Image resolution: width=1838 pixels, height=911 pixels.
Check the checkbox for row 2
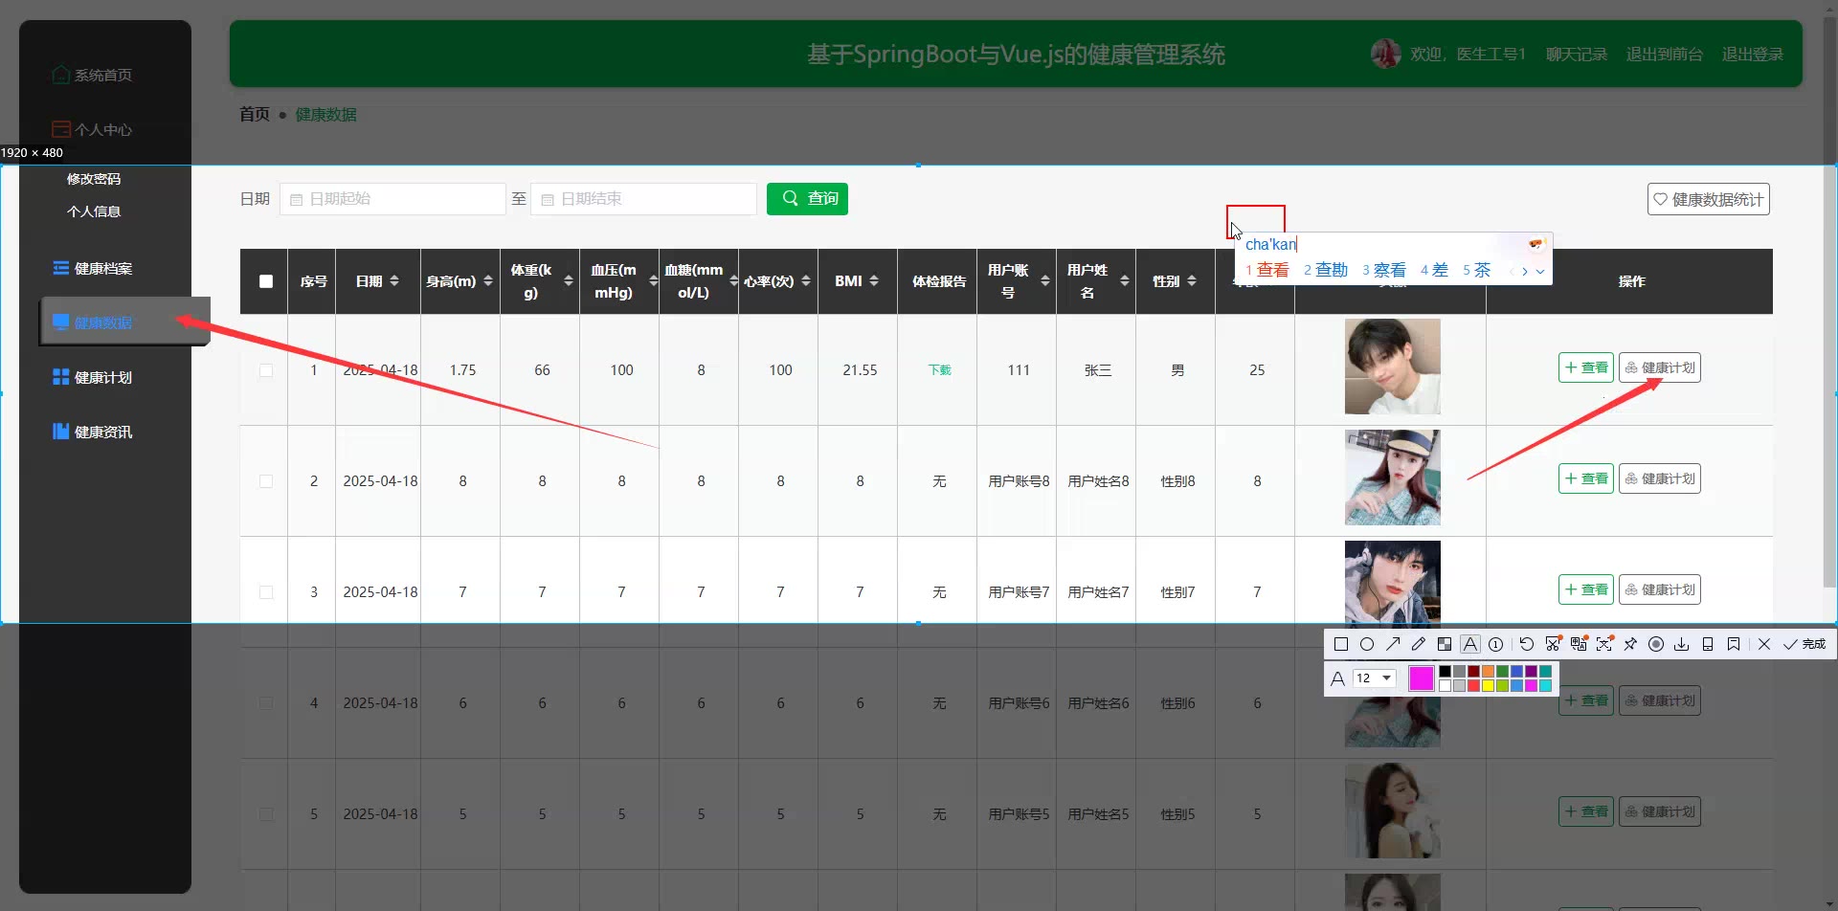pos(266,481)
